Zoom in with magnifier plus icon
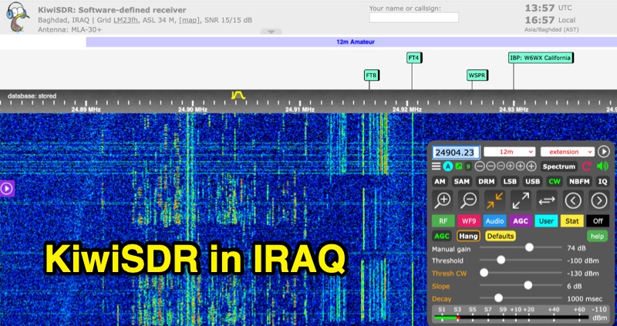Screen dimensions: 617x326 pyautogui.click(x=442, y=200)
